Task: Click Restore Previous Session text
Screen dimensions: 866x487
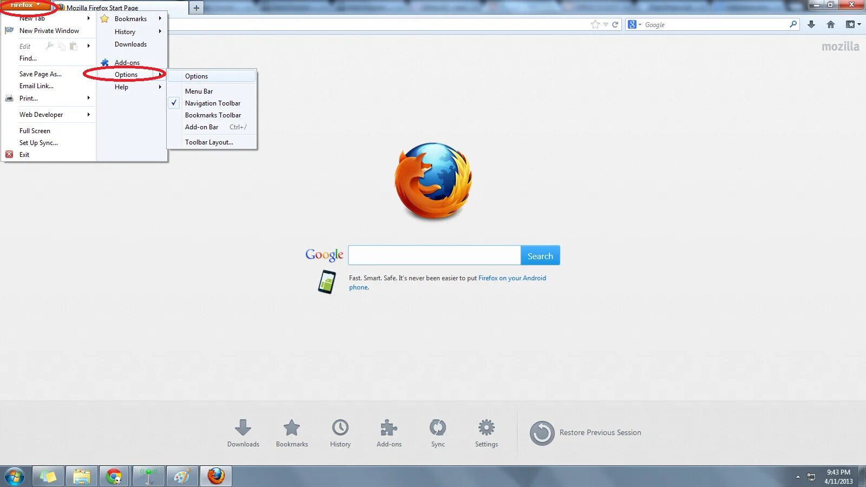Action: click(x=600, y=433)
